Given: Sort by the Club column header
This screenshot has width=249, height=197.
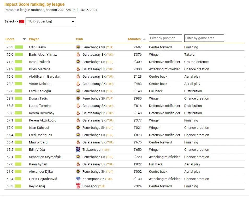Looking at the screenshot, I should [x=79, y=39].
